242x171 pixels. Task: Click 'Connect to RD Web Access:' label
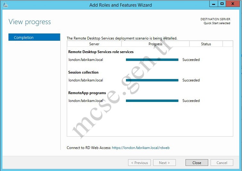pos(89,148)
